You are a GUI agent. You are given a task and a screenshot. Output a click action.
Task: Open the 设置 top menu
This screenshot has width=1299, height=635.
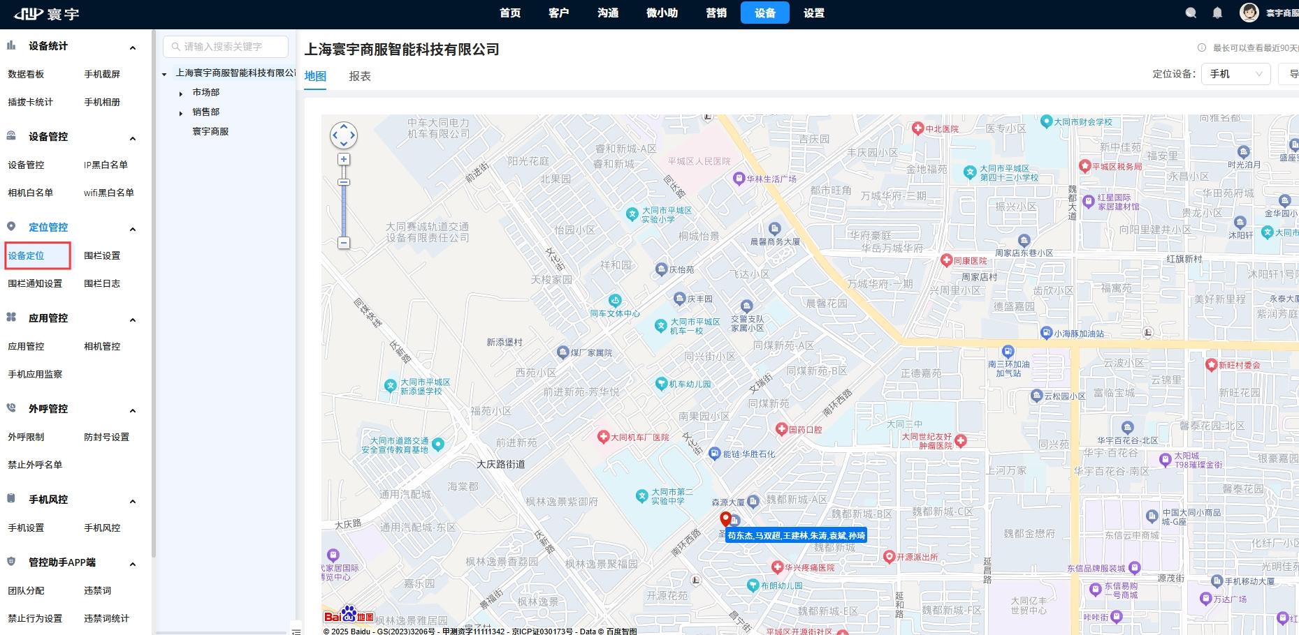pos(814,13)
